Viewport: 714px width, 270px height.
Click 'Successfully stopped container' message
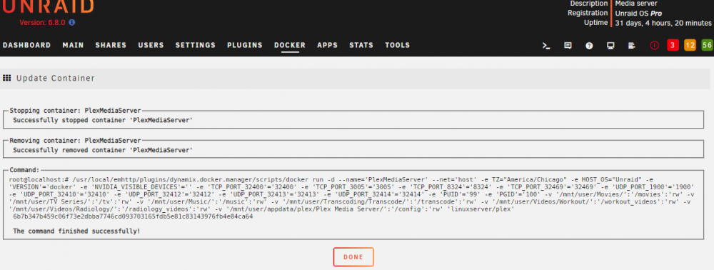pyautogui.click(x=103, y=120)
